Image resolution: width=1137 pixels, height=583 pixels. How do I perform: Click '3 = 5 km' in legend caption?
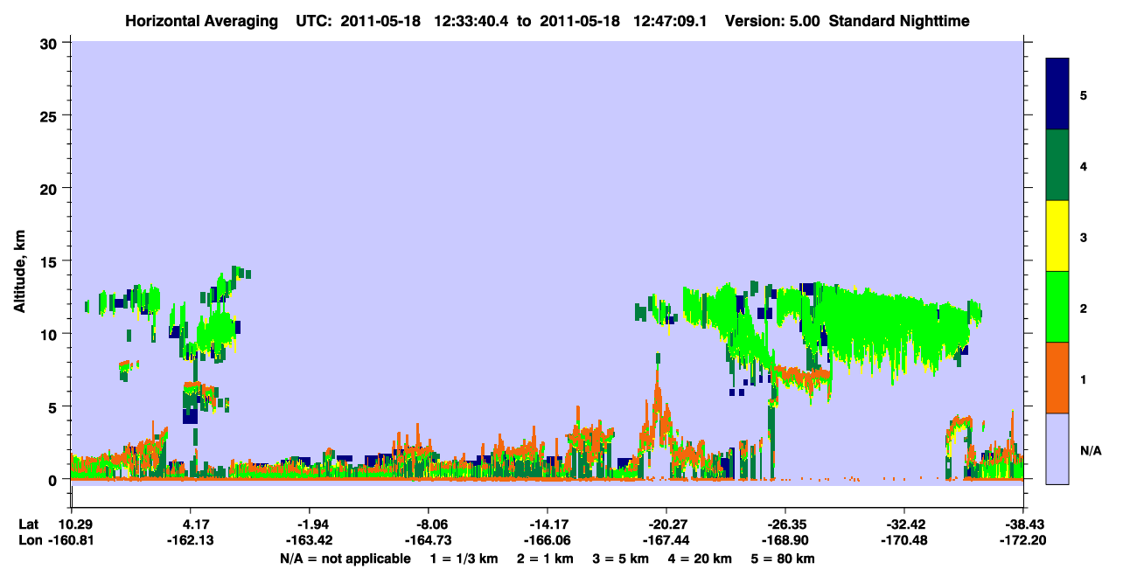pos(623,558)
